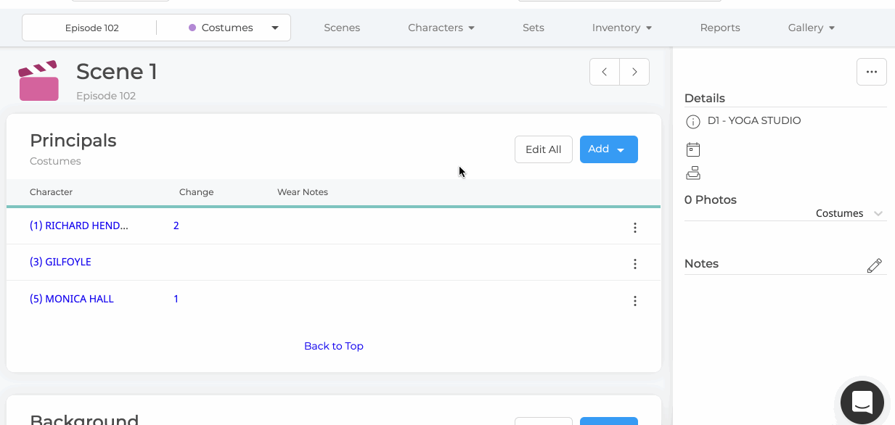Go to the Reports page
Viewport: 895px width, 425px height.
pos(720,28)
